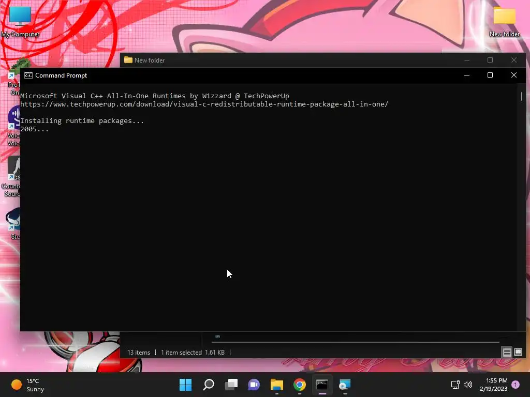Select the My Computer desktop icon

(20, 21)
